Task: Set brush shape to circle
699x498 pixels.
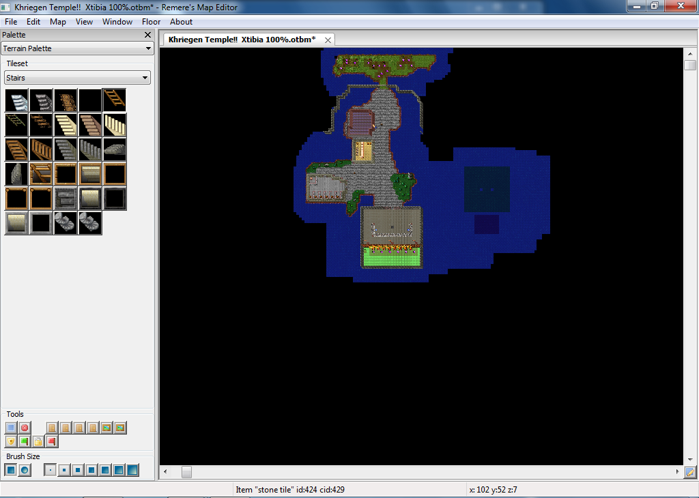Action: pyautogui.click(x=25, y=470)
